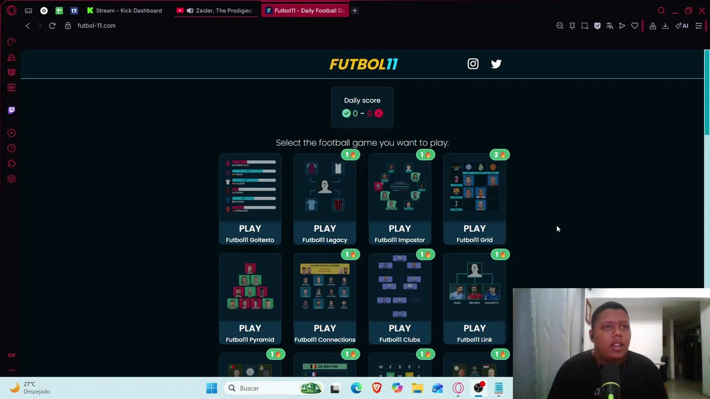Viewport: 710px width, 399px height.
Task: Open sidebar settings gear icon
Action: 12,179
